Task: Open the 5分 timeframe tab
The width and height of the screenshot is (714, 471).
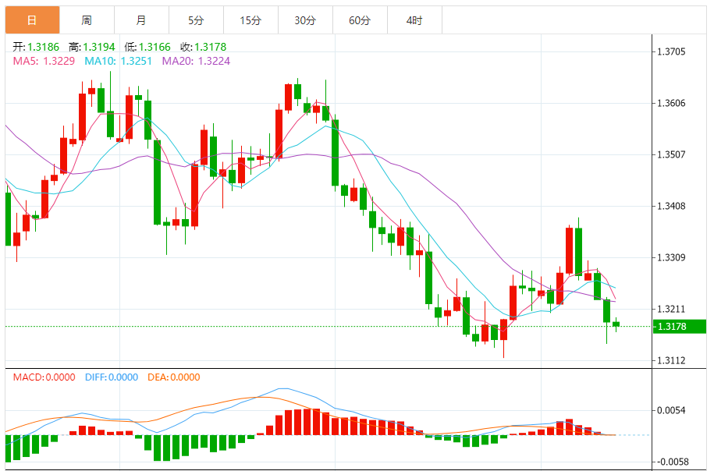Action: click(197, 20)
